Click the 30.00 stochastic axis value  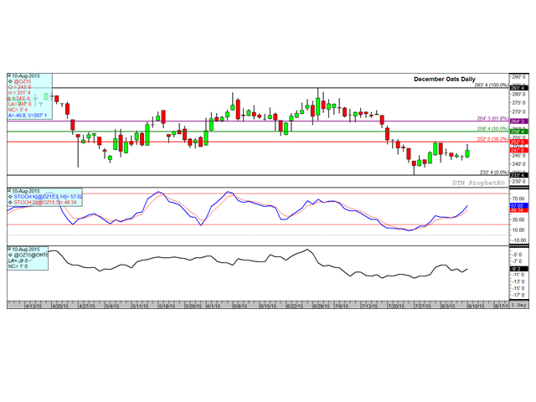point(518,219)
